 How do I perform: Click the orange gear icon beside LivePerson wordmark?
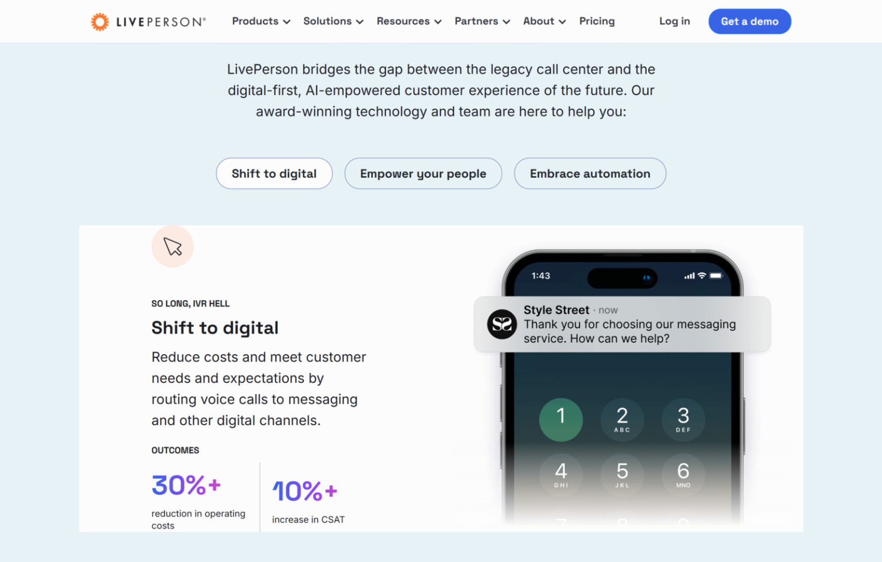coord(100,21)
